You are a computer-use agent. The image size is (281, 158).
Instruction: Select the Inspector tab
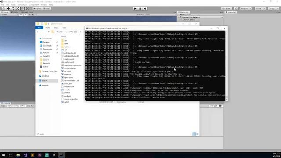point(231,12)
